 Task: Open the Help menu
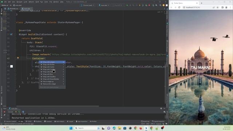62,2
